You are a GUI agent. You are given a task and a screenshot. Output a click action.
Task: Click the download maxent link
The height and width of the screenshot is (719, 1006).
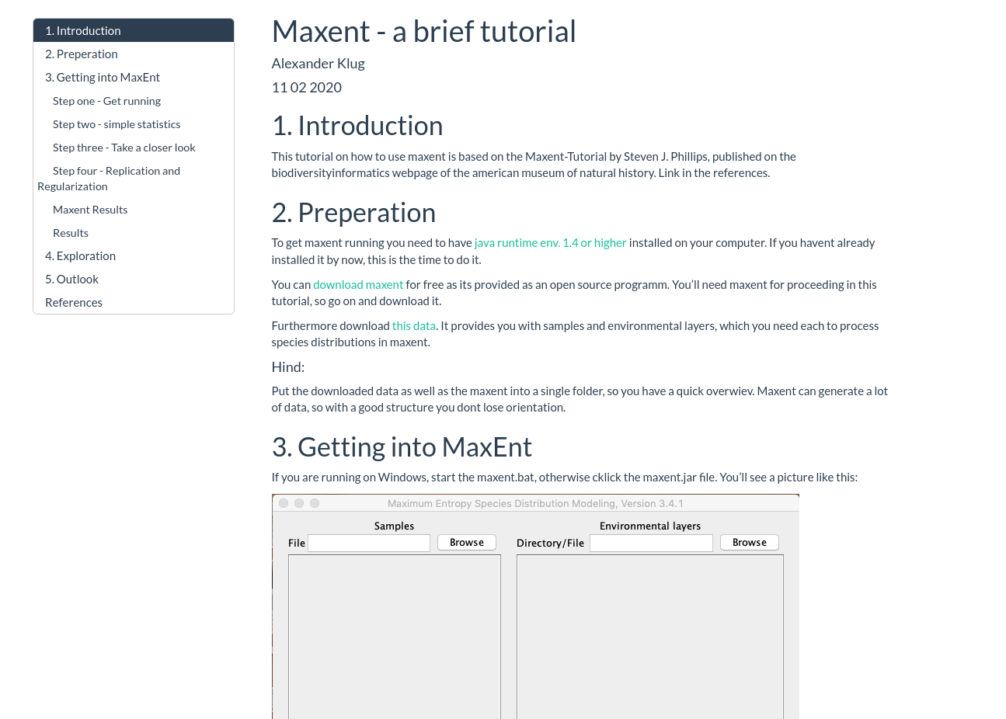pyautogui.click(x=358, y=285)
